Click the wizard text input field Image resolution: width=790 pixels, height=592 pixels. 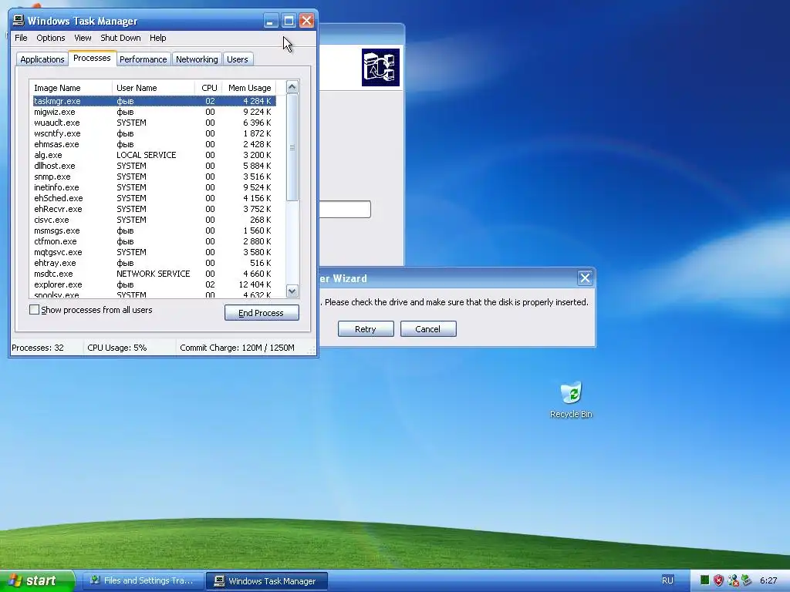pos(345,209)
